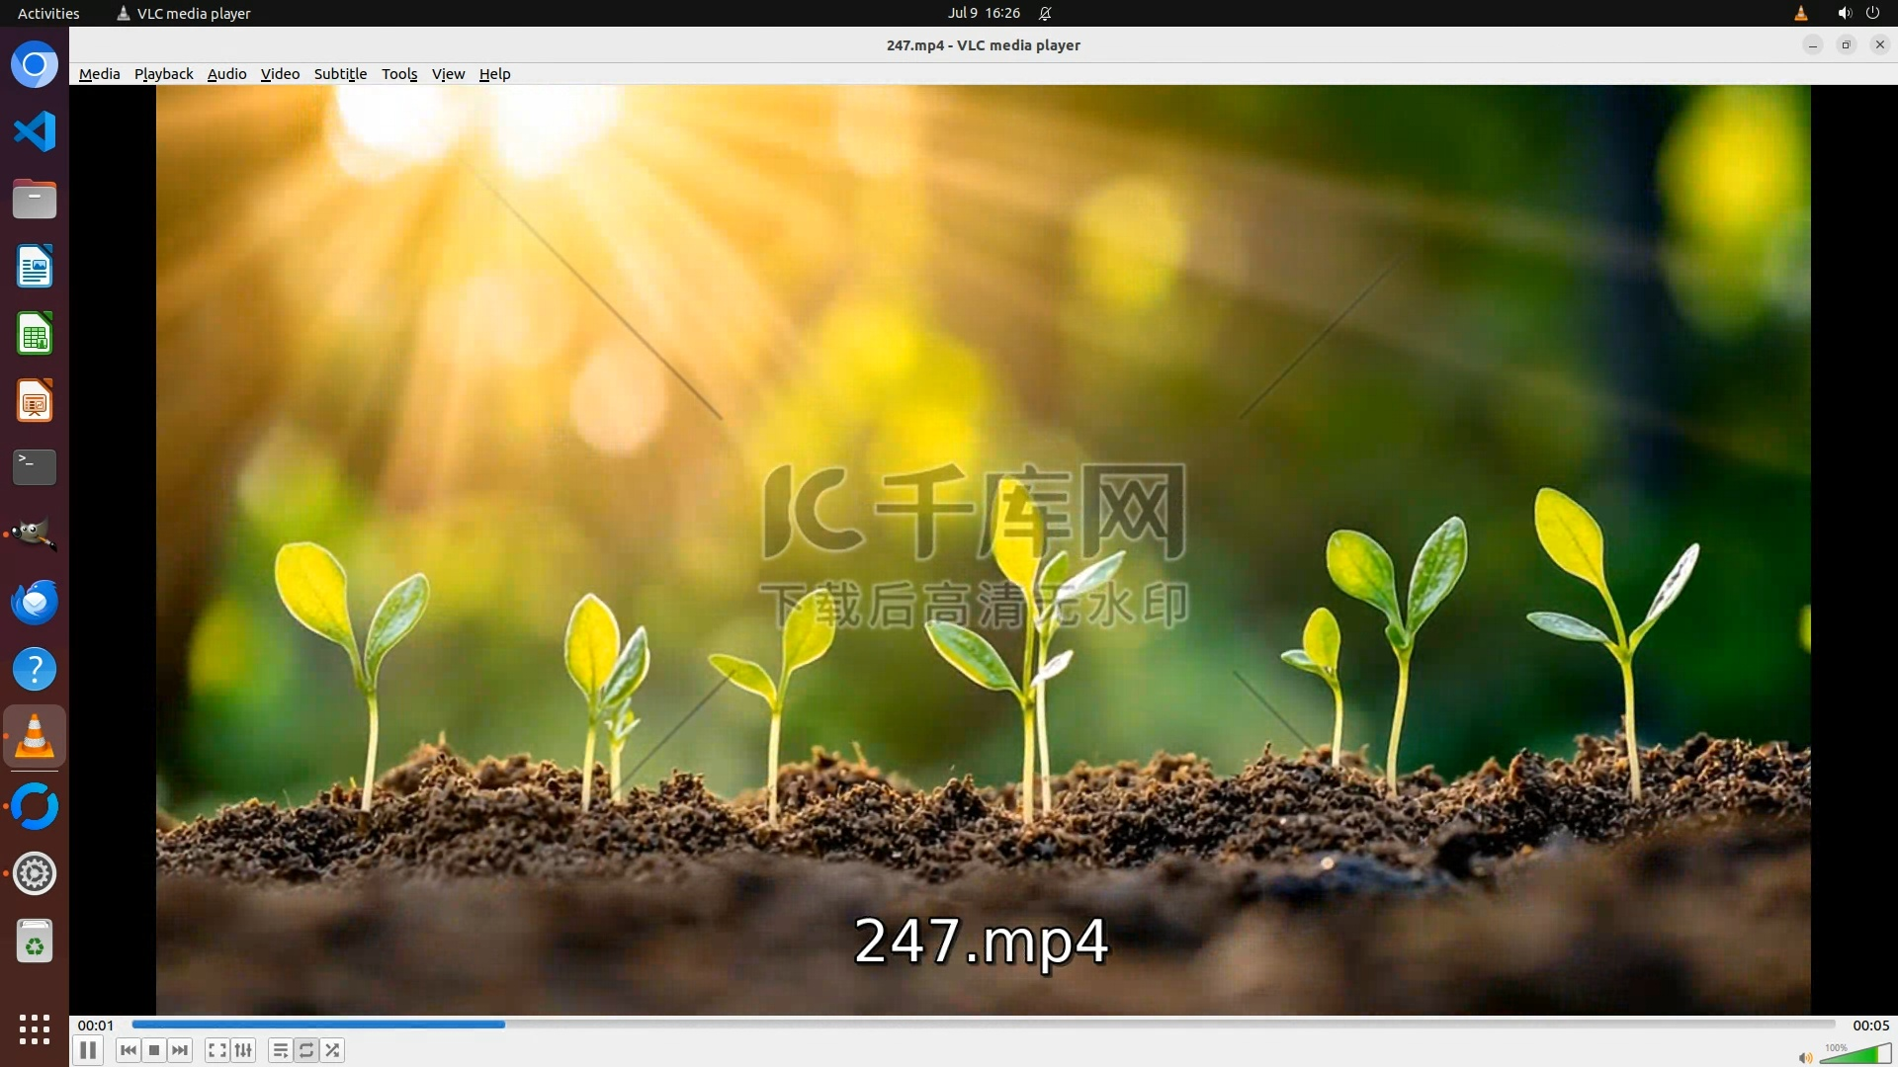Open the Playback menu
The height and width of the screenshot is (1067, 1898).
[x=163, y=74]
